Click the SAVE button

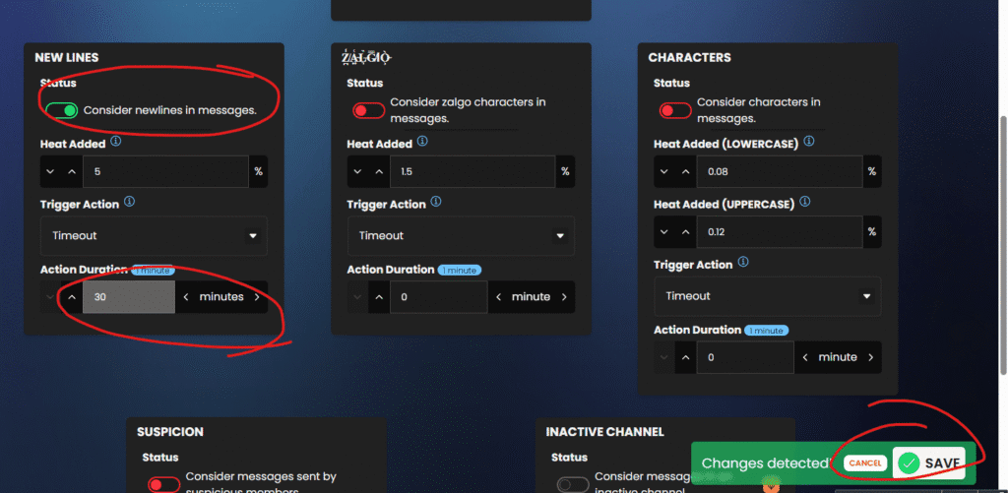coord(930,462)
